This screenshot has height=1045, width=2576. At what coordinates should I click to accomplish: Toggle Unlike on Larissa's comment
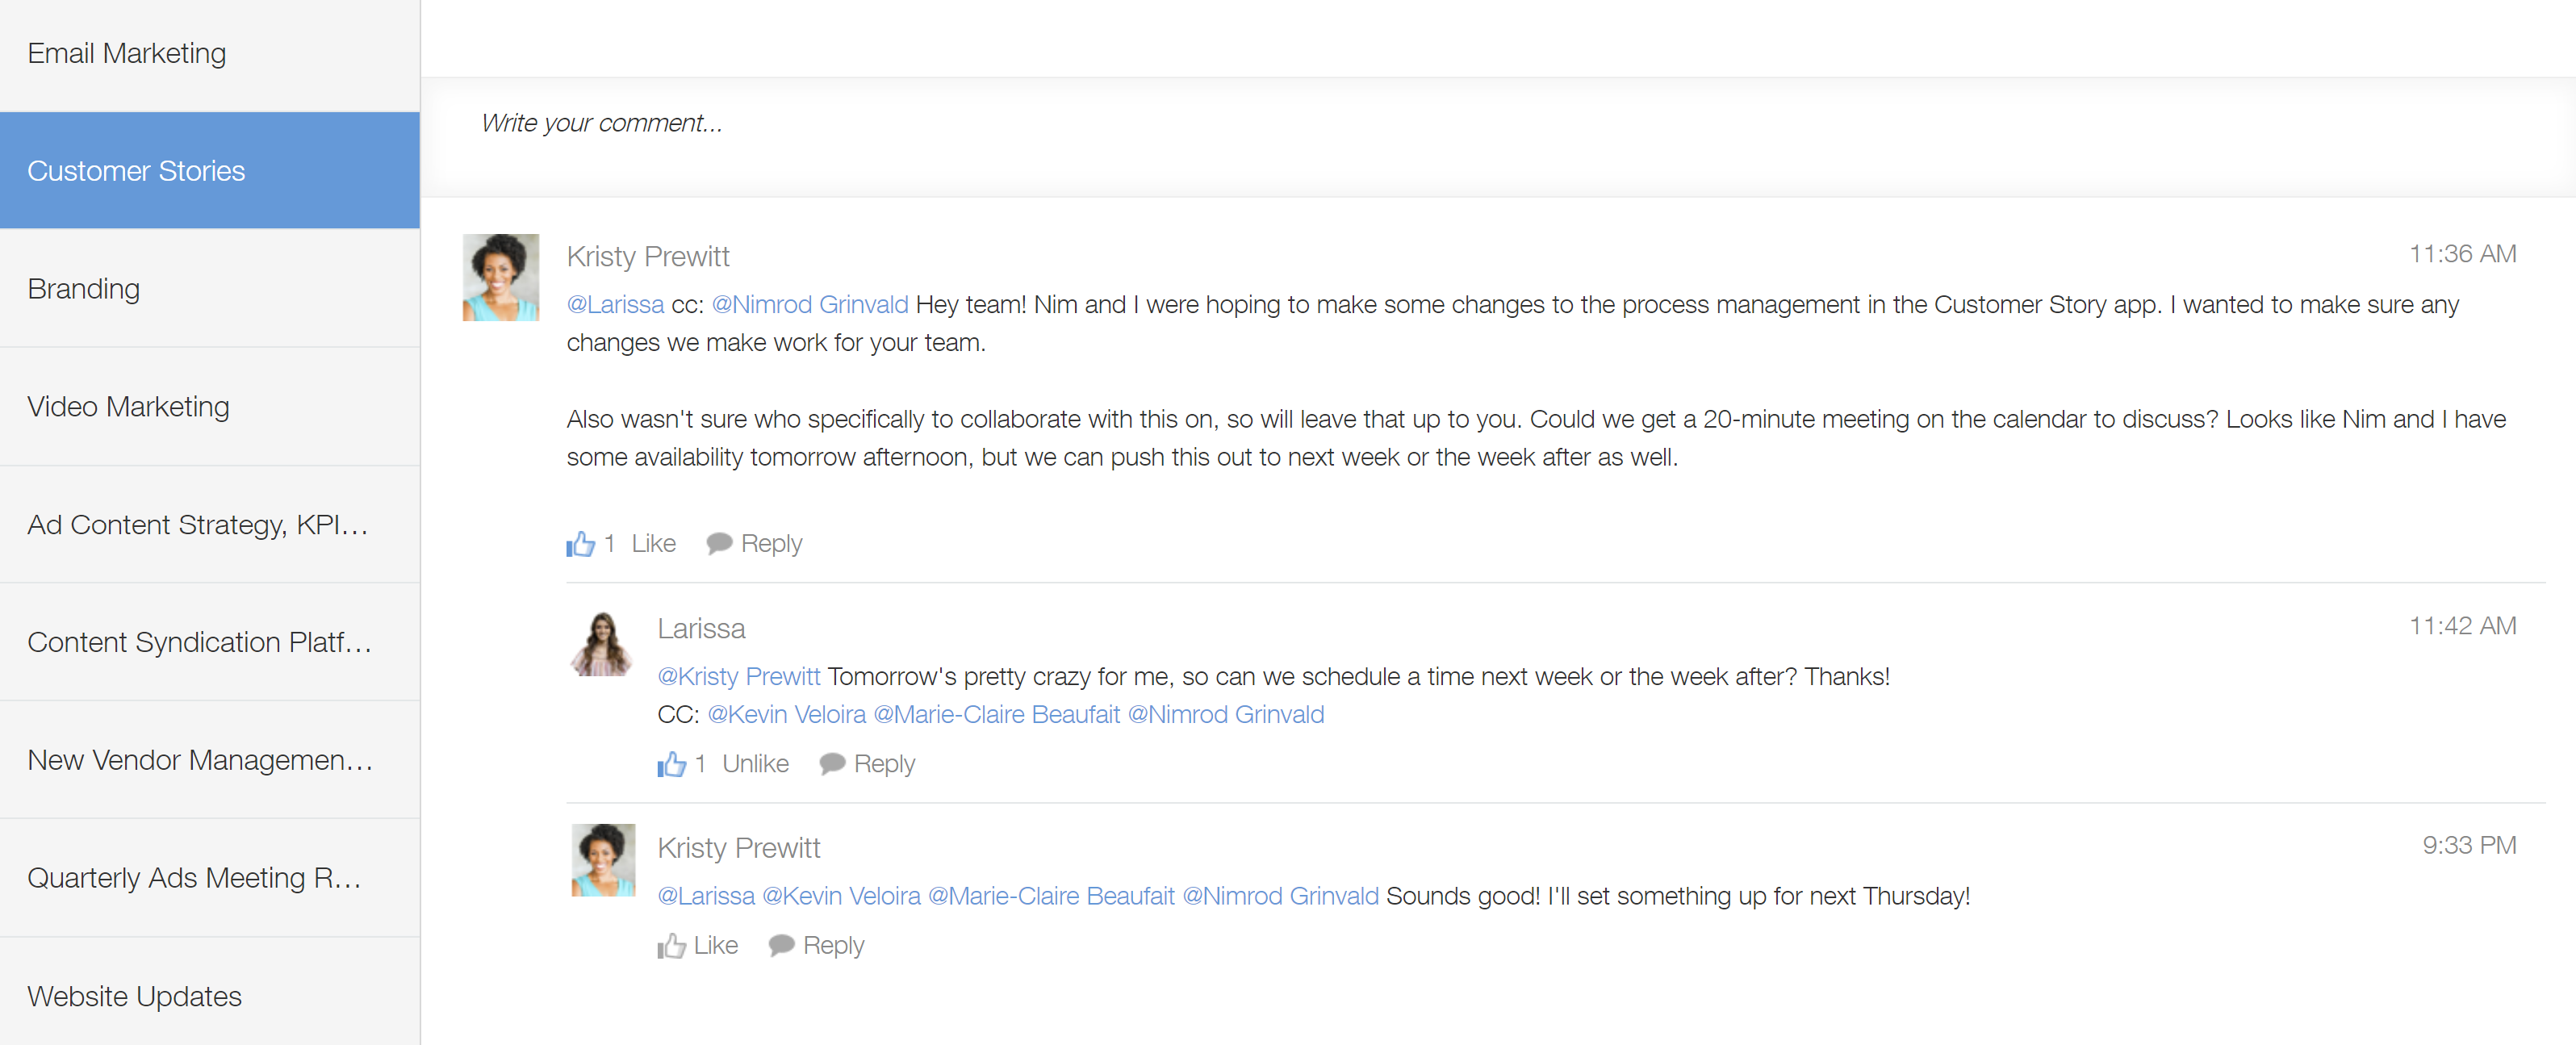pyautogui.click(x=755, y=764)
